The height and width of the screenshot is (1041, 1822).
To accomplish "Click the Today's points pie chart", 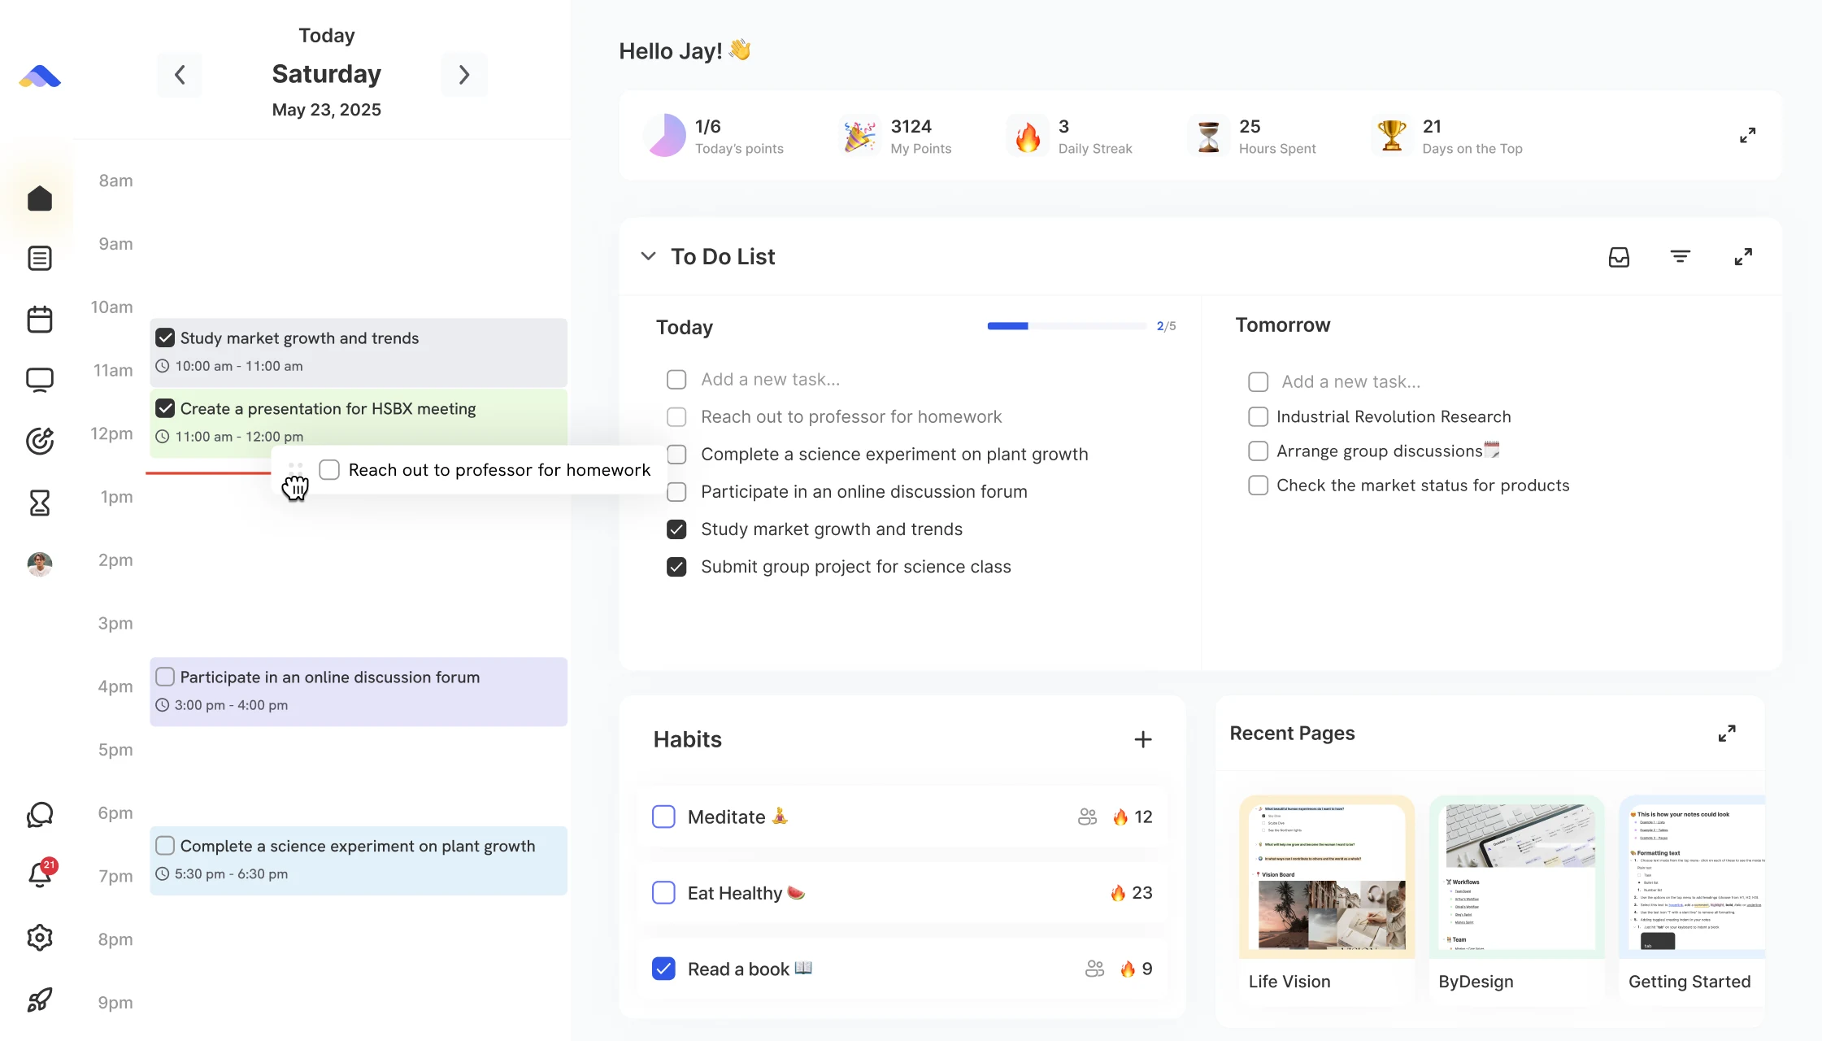I will coord(666,135).
